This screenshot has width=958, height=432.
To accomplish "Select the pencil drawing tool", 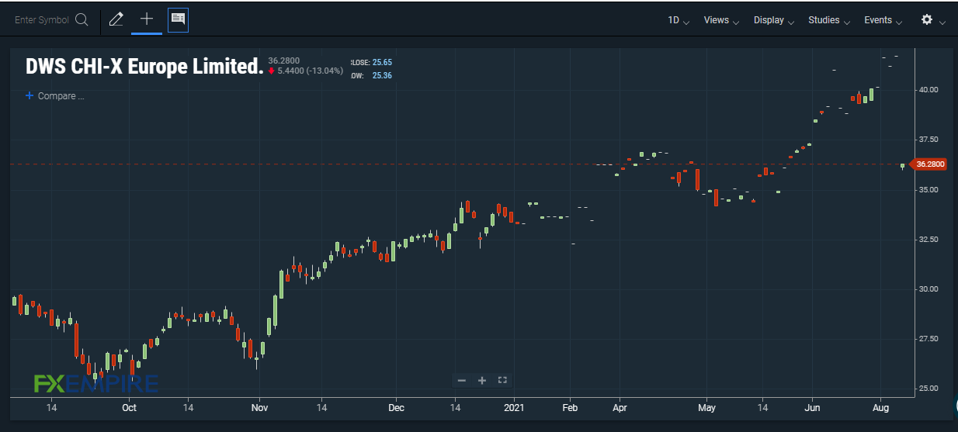I will click(x=116, y=19).
